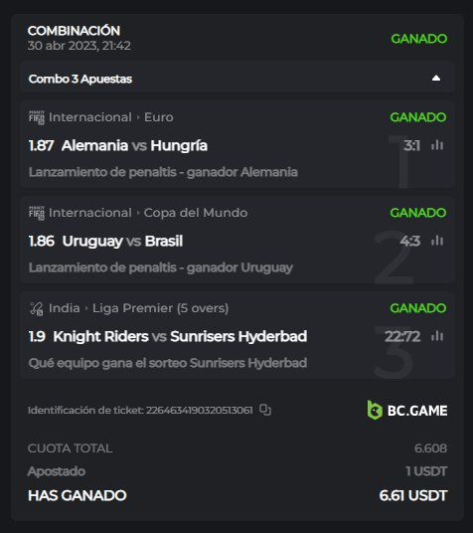Select Liga Premier (5 overs) breadcrumb
The height and width of the screenshot is (533, 473).
pos(160,308)
